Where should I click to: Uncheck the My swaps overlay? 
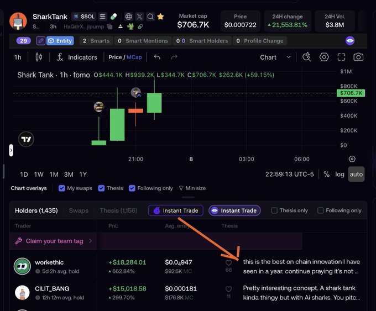coord(61,188)
